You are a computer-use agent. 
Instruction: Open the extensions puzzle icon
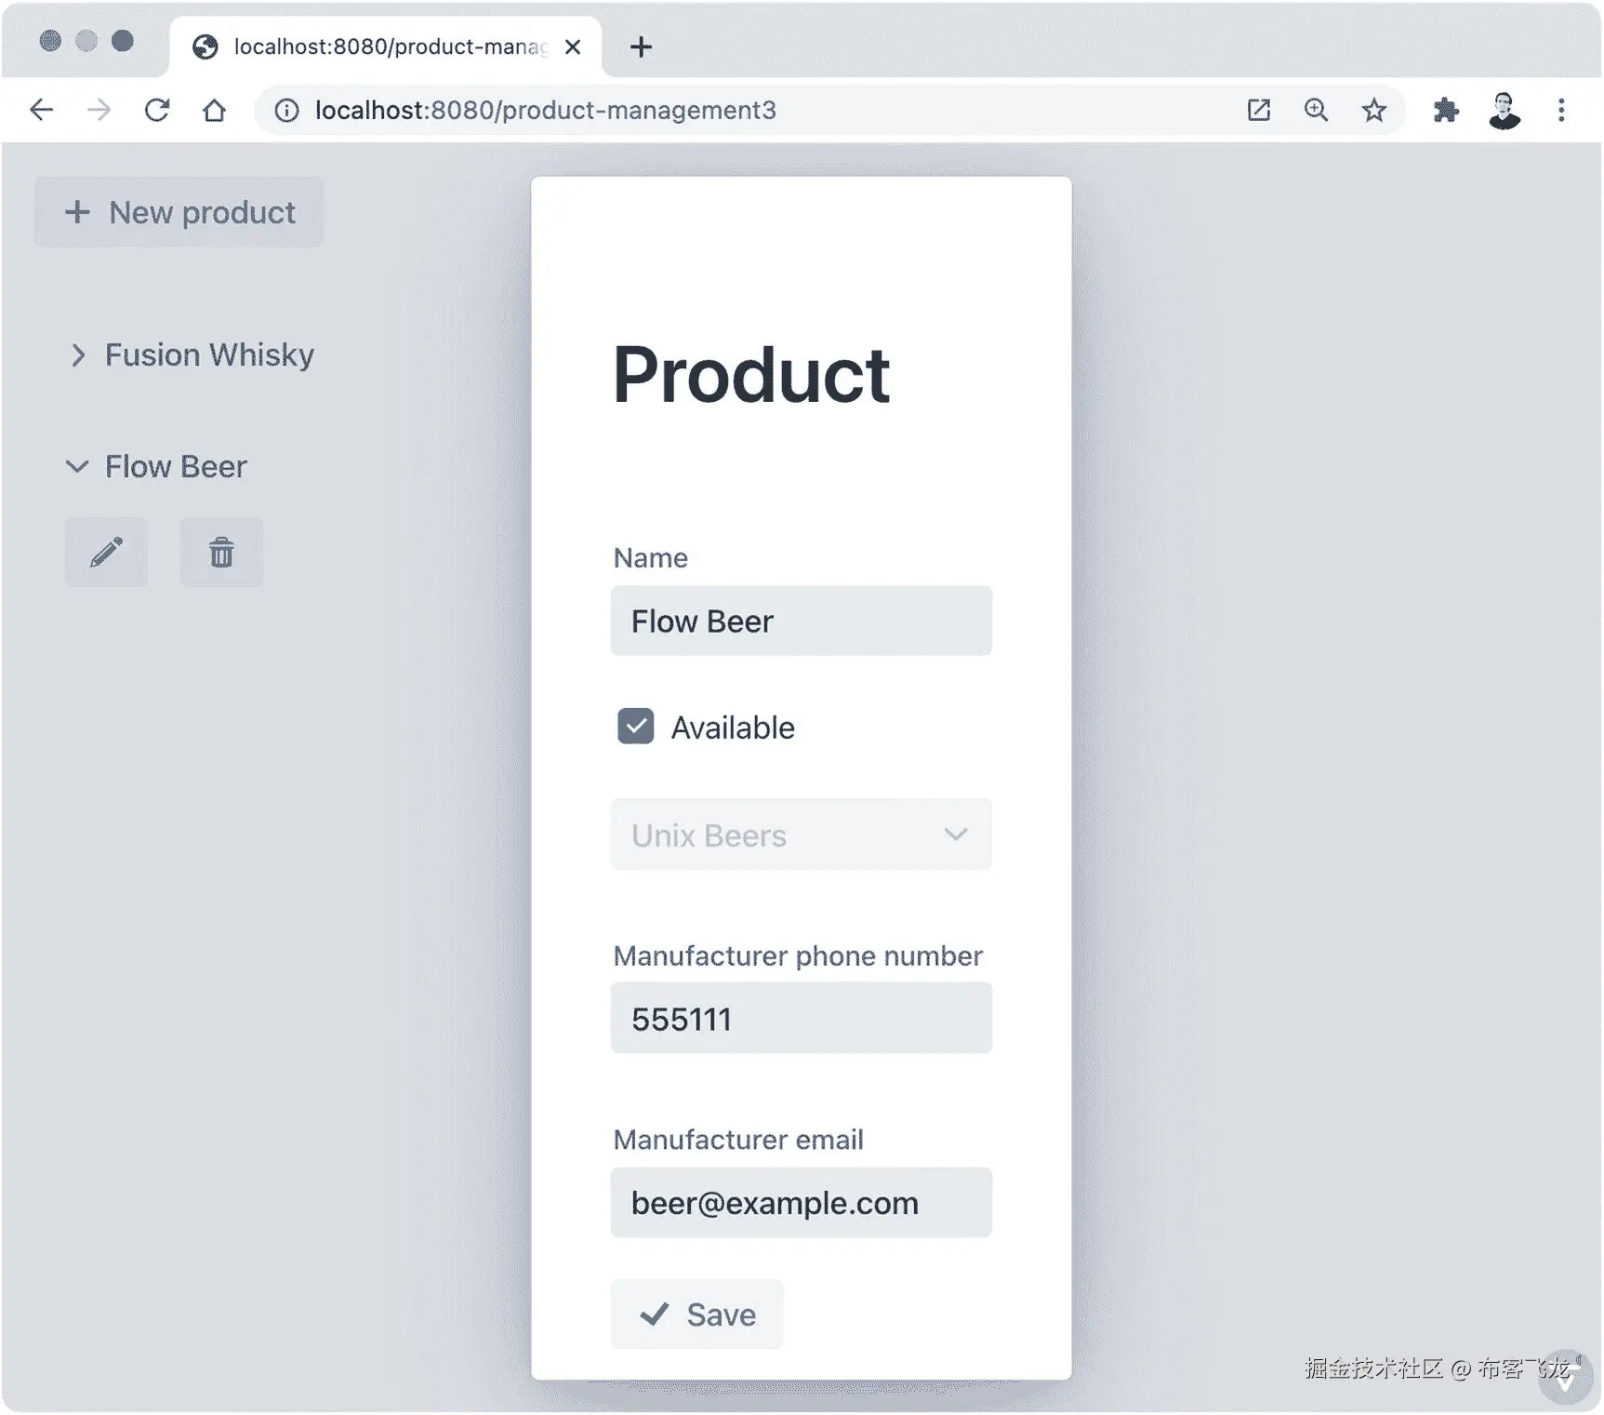pos(1445,111)
